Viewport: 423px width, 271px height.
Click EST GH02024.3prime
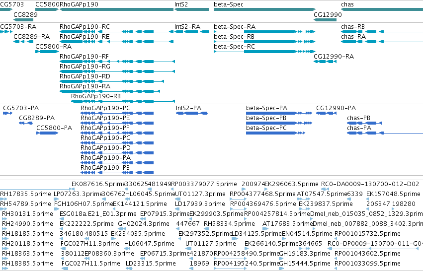click(144, 224)
